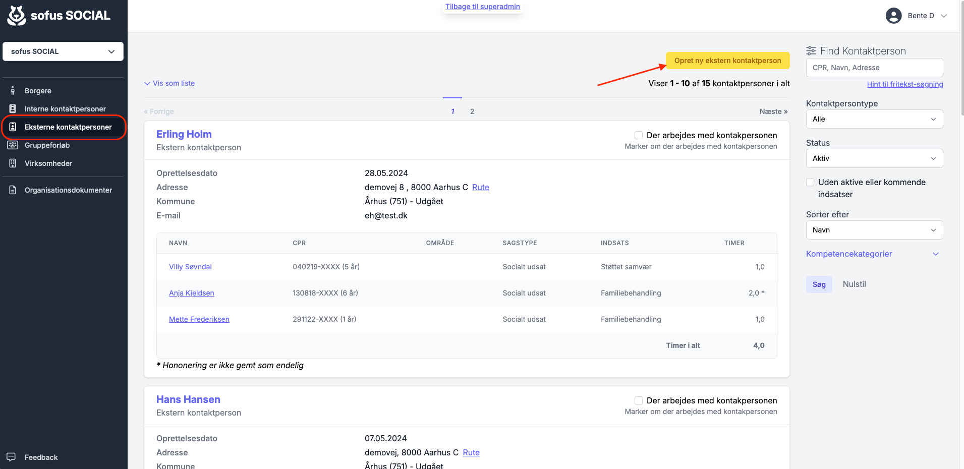964x469 pixels.
Task: Open citizen Mette Frederiksen
Action: (199, 319)
